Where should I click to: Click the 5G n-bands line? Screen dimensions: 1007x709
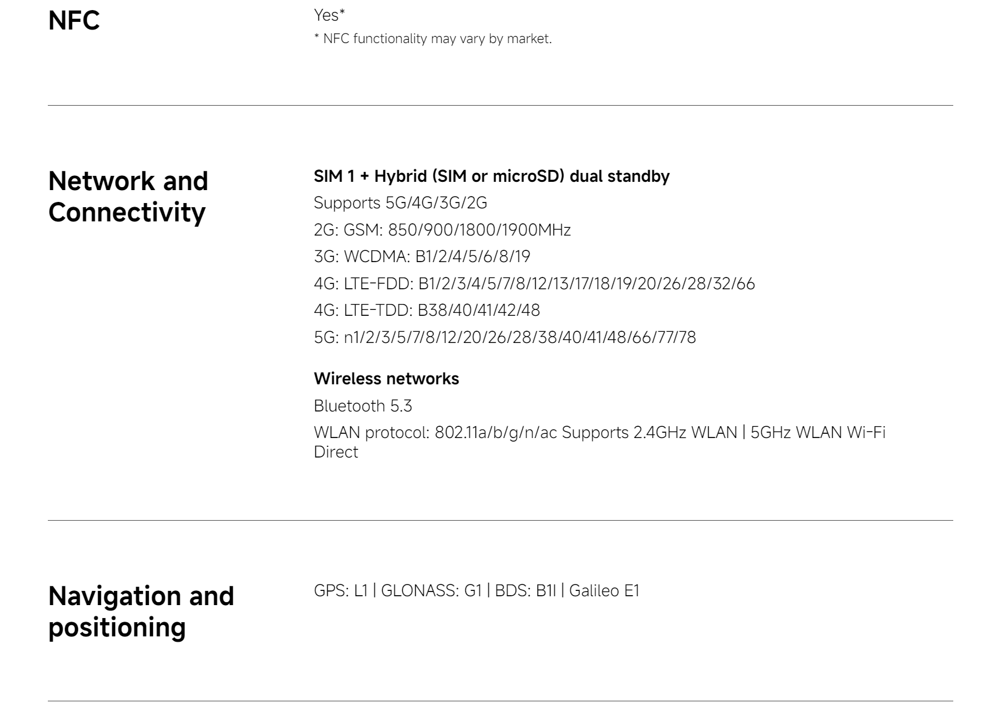pyautogui.click(x=504, y=338)
